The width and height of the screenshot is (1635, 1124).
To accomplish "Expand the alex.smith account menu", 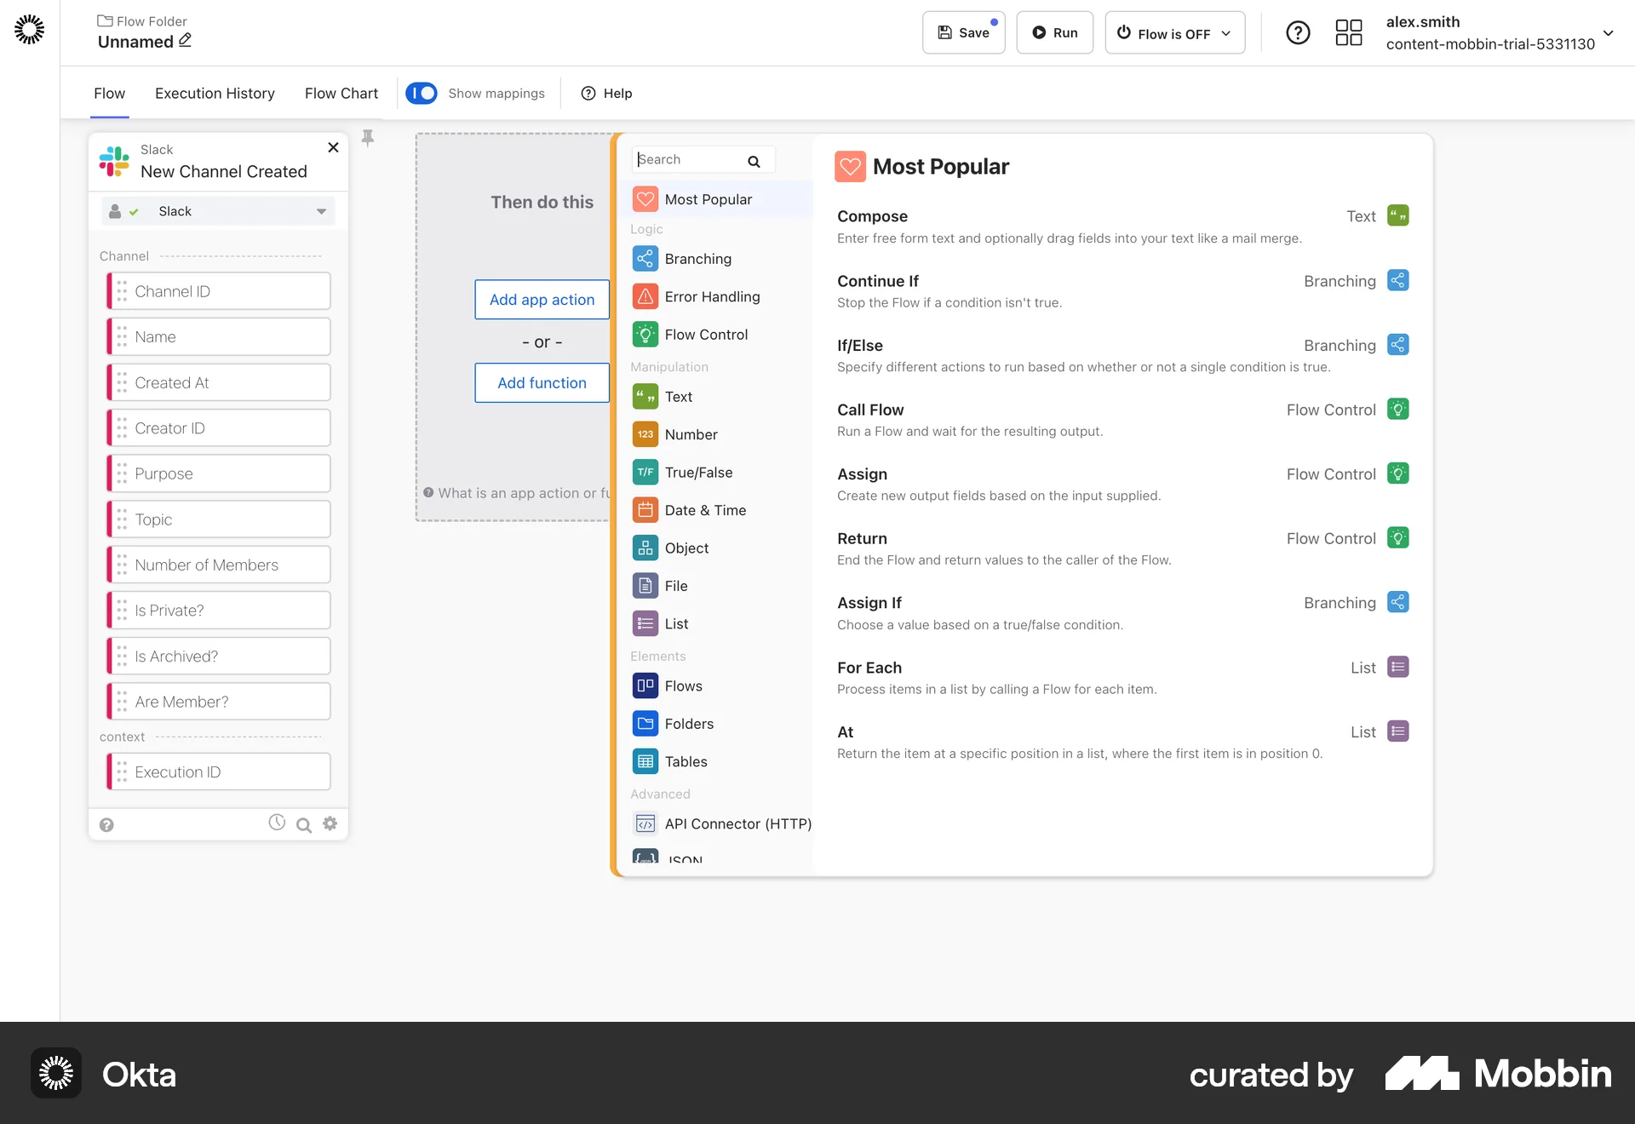I will tap(1609, 34).
